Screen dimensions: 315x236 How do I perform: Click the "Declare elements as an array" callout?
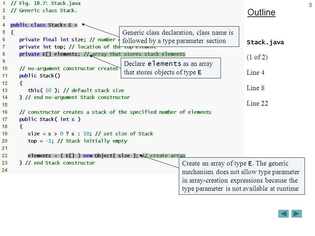171,68
